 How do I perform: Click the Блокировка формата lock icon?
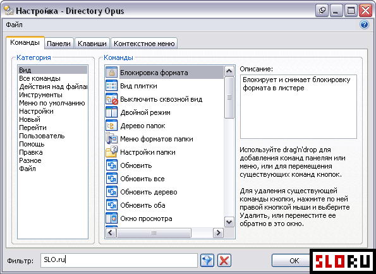(111, 73)
